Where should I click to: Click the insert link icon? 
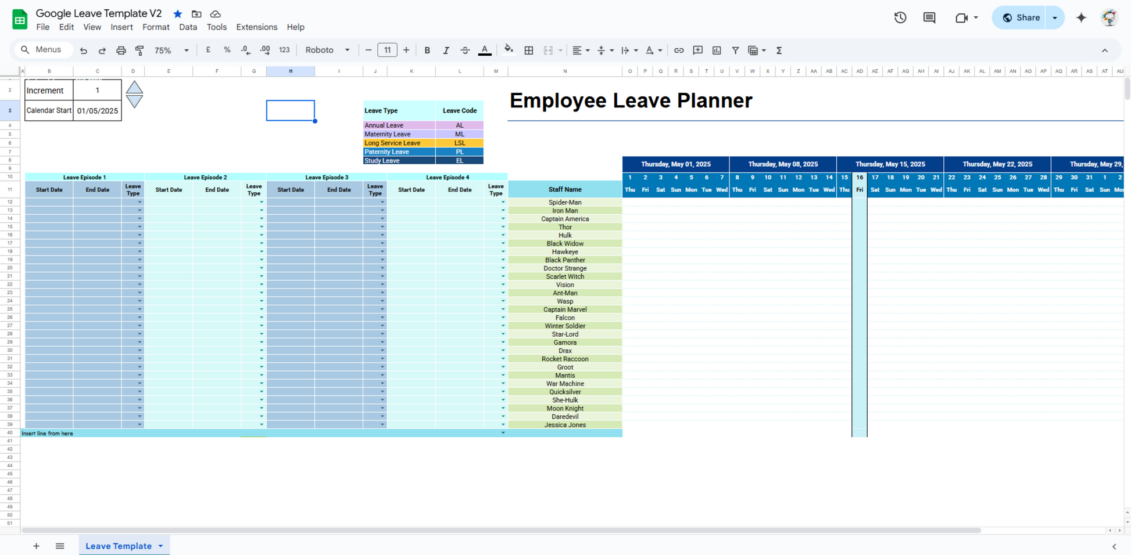coord(678,51)
